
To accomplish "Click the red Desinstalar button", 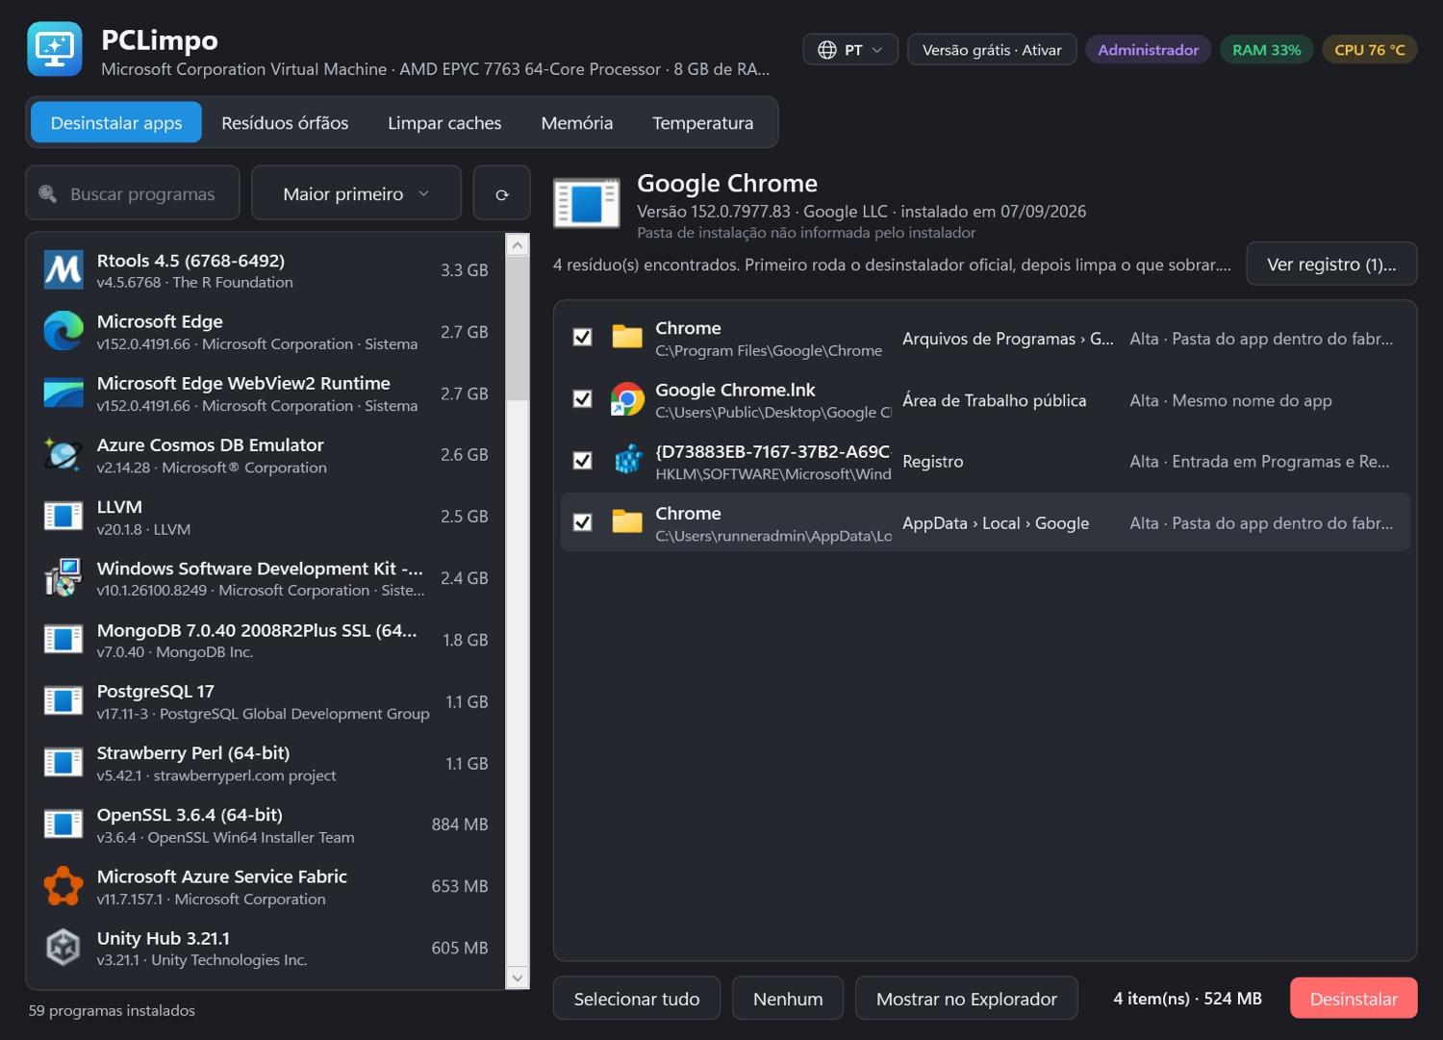I will pyautogui.click(x=1354, y=999).
